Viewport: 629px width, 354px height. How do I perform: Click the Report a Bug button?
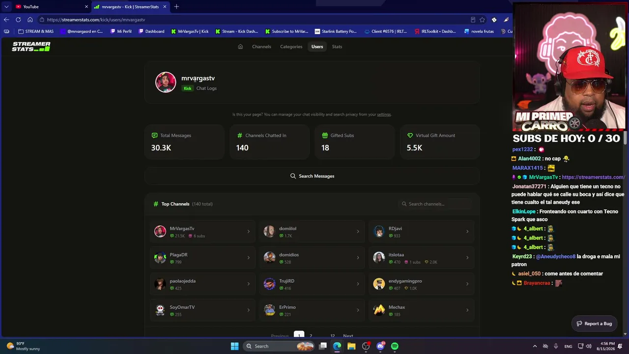point(594,324)
